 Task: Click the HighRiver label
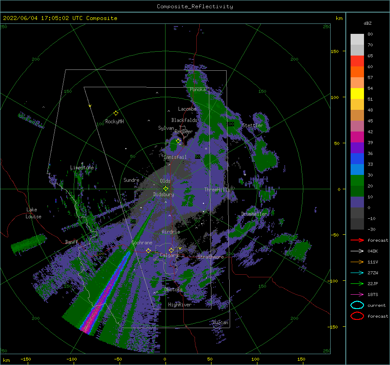[x=180, y=305]
